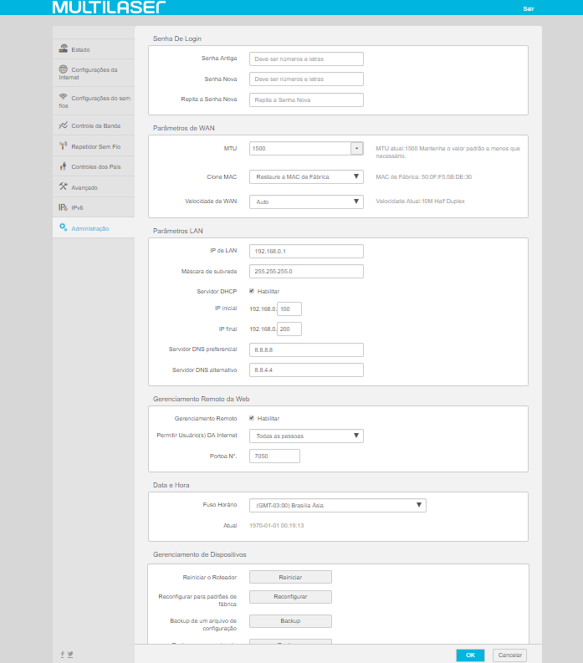The width and height of the screenshot is (583, 663).
Task: Click the Servidor DNS alternativo field
Action: tap(306, 370)
